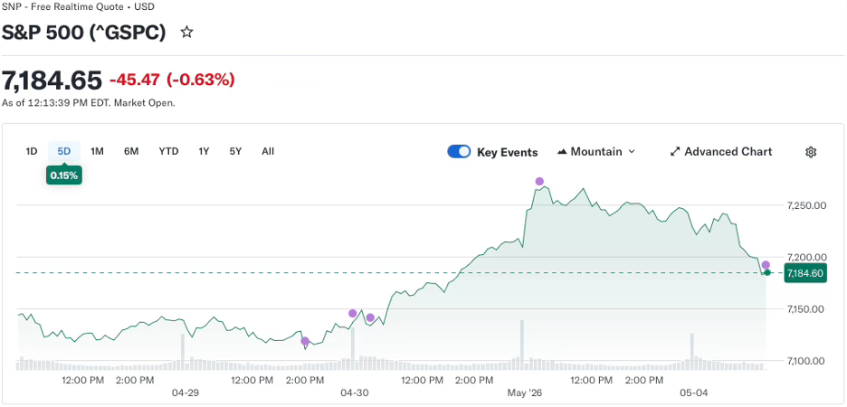Switch to the 1M range

pos(97,152)
